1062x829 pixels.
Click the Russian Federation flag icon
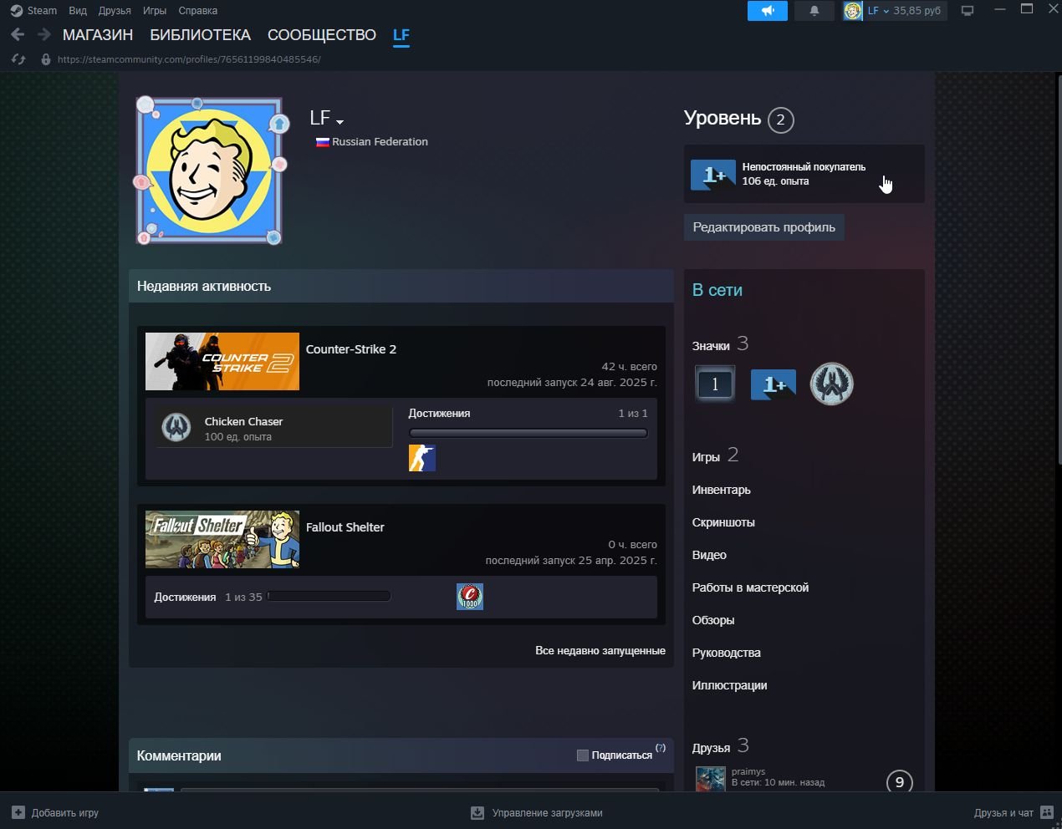[322, 142]
